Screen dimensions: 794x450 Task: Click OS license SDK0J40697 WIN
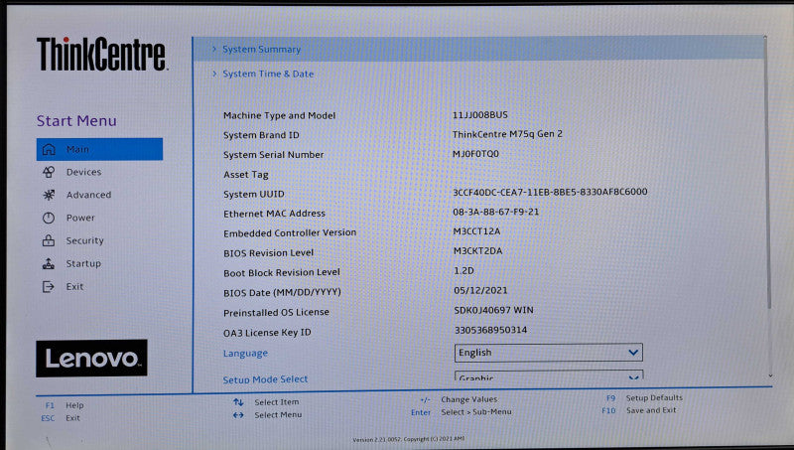(493, 310)
